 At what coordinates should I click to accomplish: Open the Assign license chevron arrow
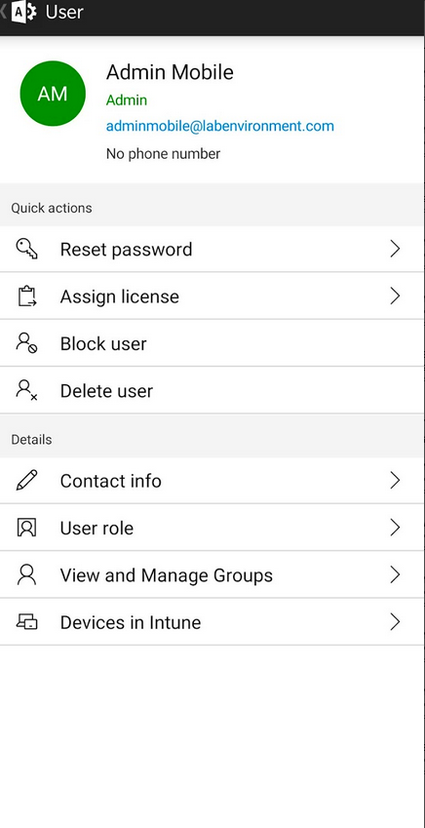point(395,296)
